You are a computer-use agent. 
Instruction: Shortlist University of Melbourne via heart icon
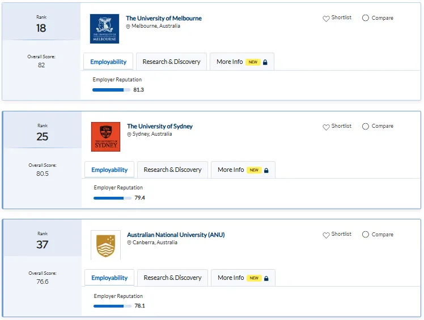click(x=326, y=18)
